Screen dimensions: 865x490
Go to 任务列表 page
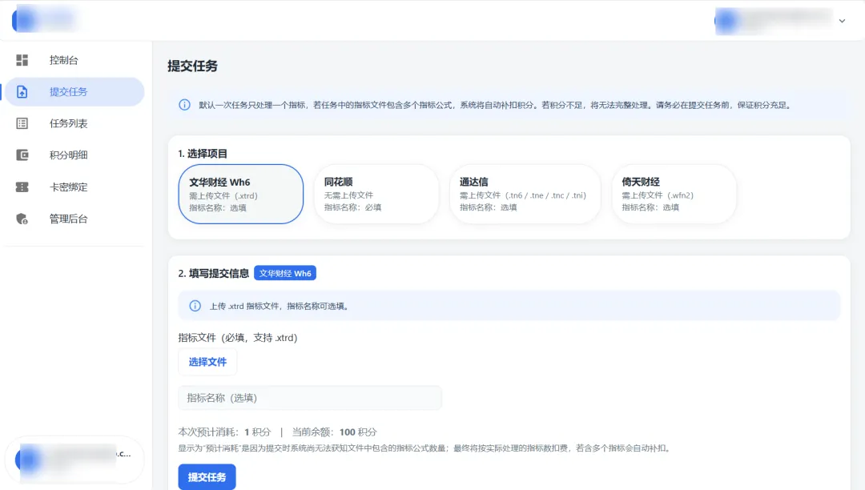(x=74, y=123)
